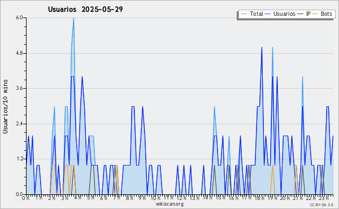Click the wikiscan.org label
The height and width of the screenshot is (209, 339).
click(x=169, y=204)
